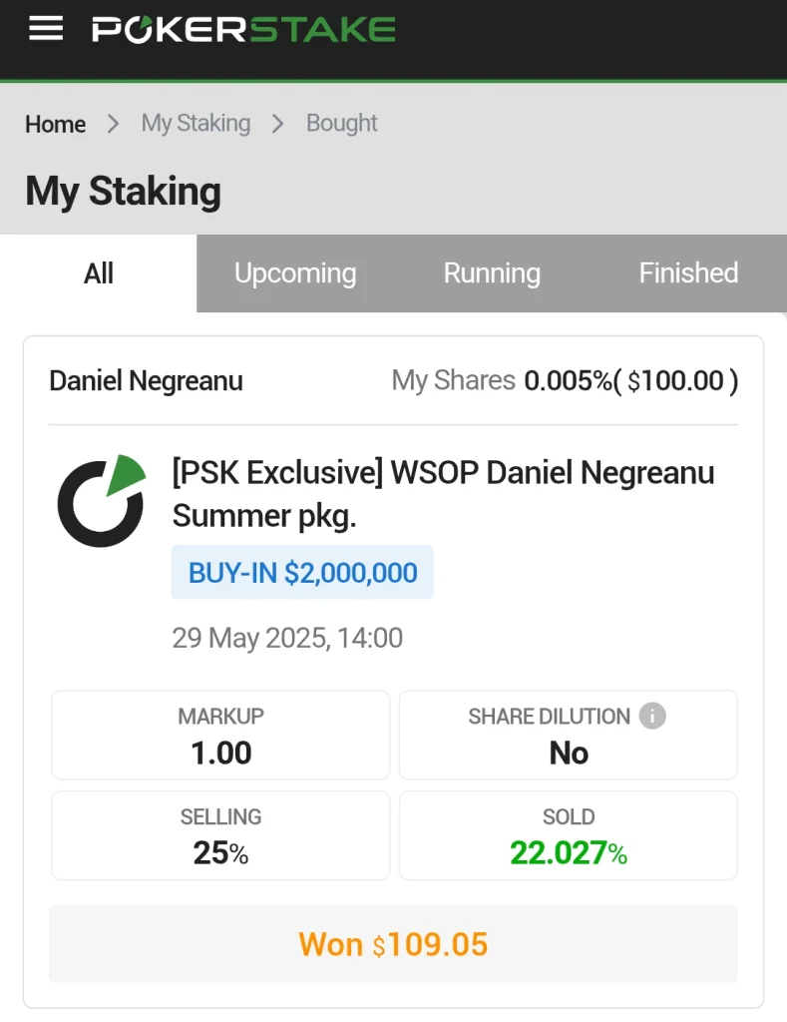Viewport: 787px width, 1022px height.
Task: Open the Finished tab
Action: (688, 273)
